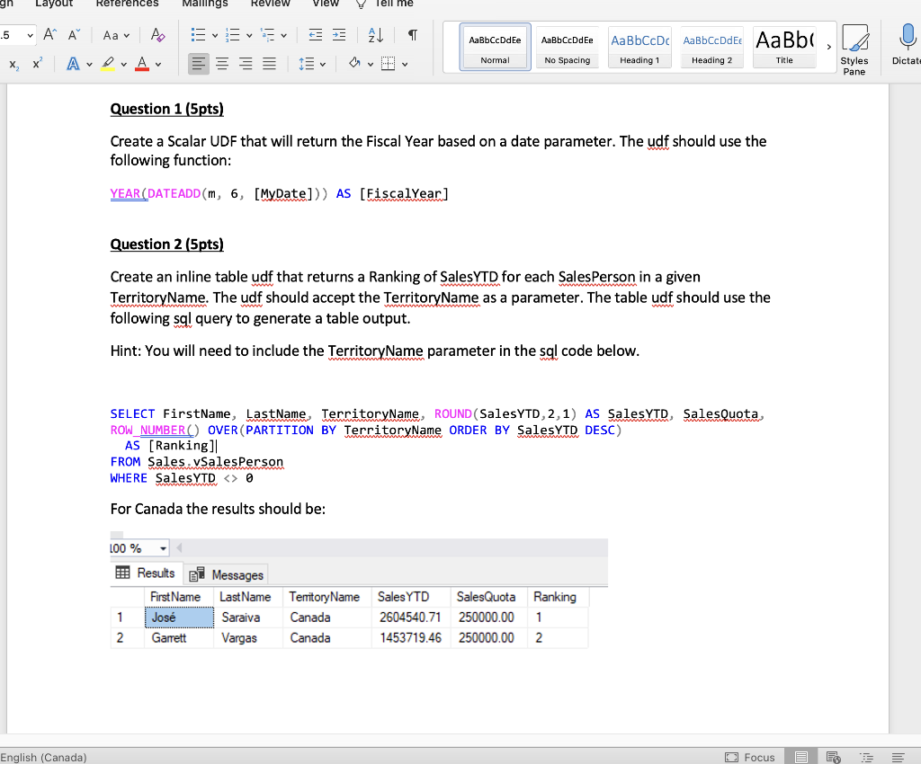Apply borders with the borders icon

[x=389, y=64]
